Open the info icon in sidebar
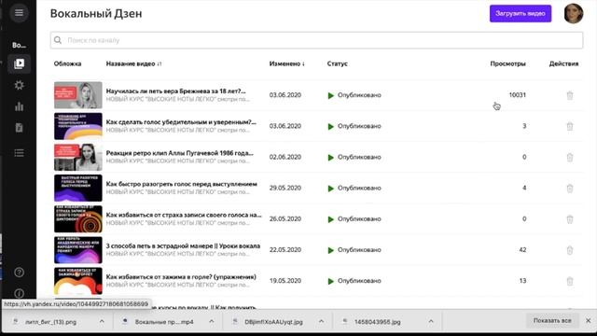This screenshot has height=336, width=597. coord(19,293)
